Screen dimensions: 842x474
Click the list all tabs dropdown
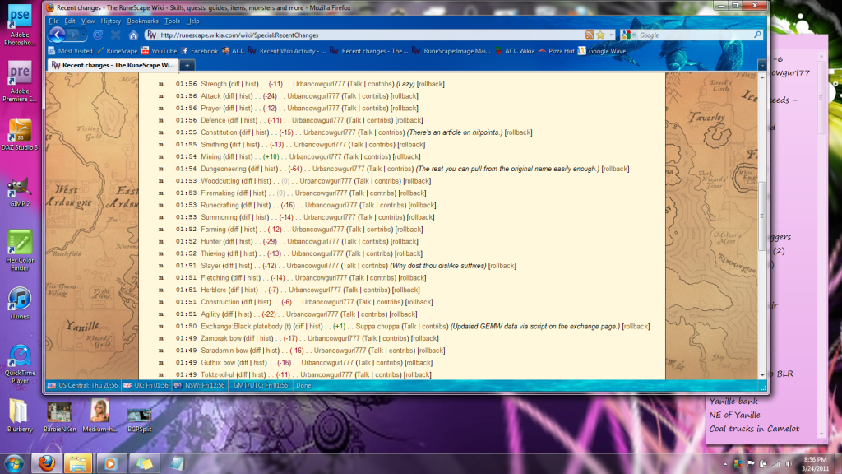pyautogui.click(x=762, y=66)
